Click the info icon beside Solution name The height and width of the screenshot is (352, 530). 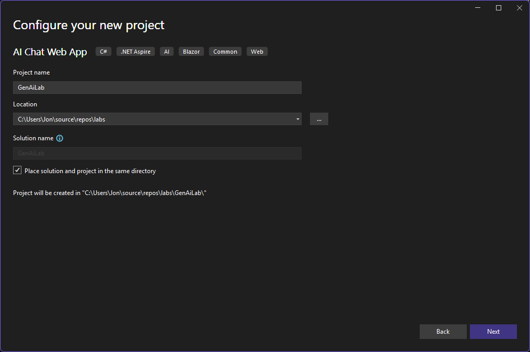tap(60, 138)
